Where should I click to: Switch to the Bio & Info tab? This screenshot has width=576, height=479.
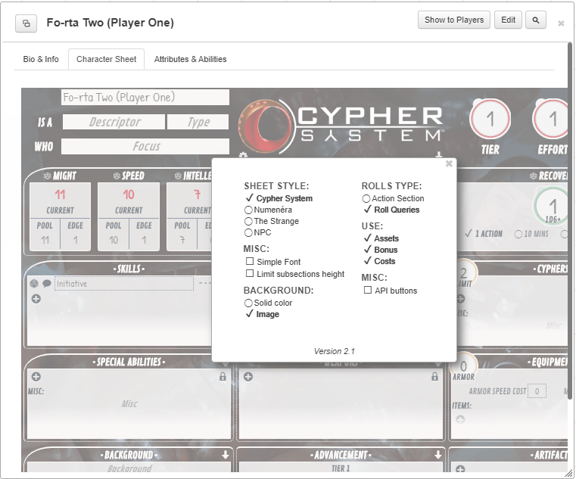click(41, 59)
